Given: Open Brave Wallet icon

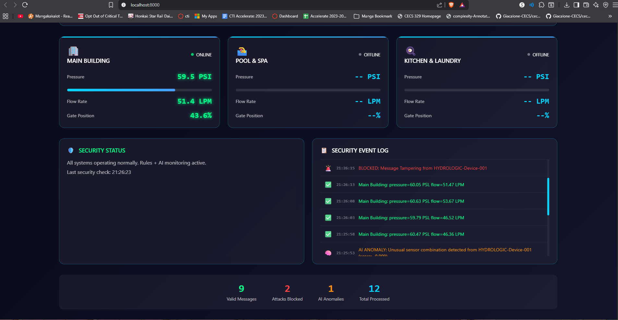Looking at the screenshot, I should pyautogui.click(x=586, y=5).
